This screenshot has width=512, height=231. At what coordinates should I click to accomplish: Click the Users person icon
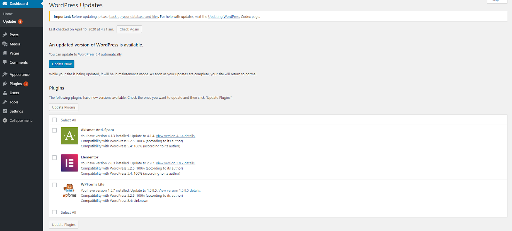(5, 93)
